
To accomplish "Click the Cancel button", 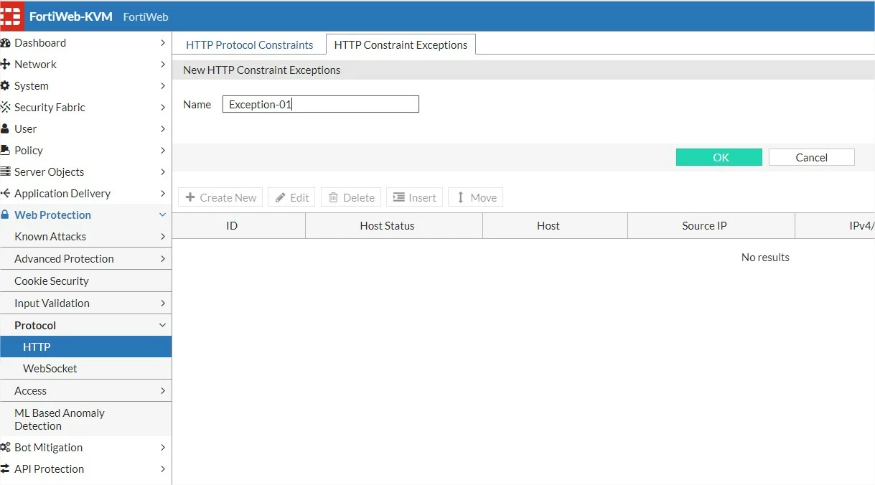I will [811, 158].
